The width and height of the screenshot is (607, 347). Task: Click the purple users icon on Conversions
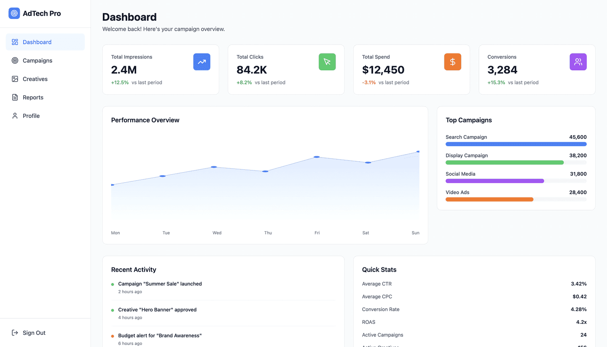578,61
